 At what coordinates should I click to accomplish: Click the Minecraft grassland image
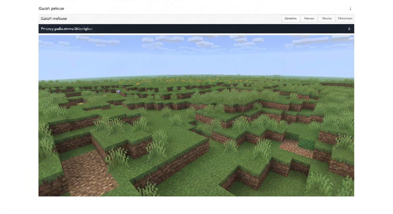(196, 116)
